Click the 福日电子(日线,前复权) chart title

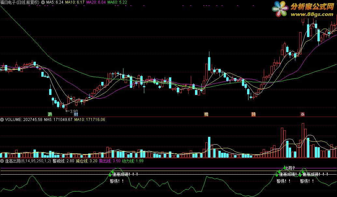pos(20,2)
